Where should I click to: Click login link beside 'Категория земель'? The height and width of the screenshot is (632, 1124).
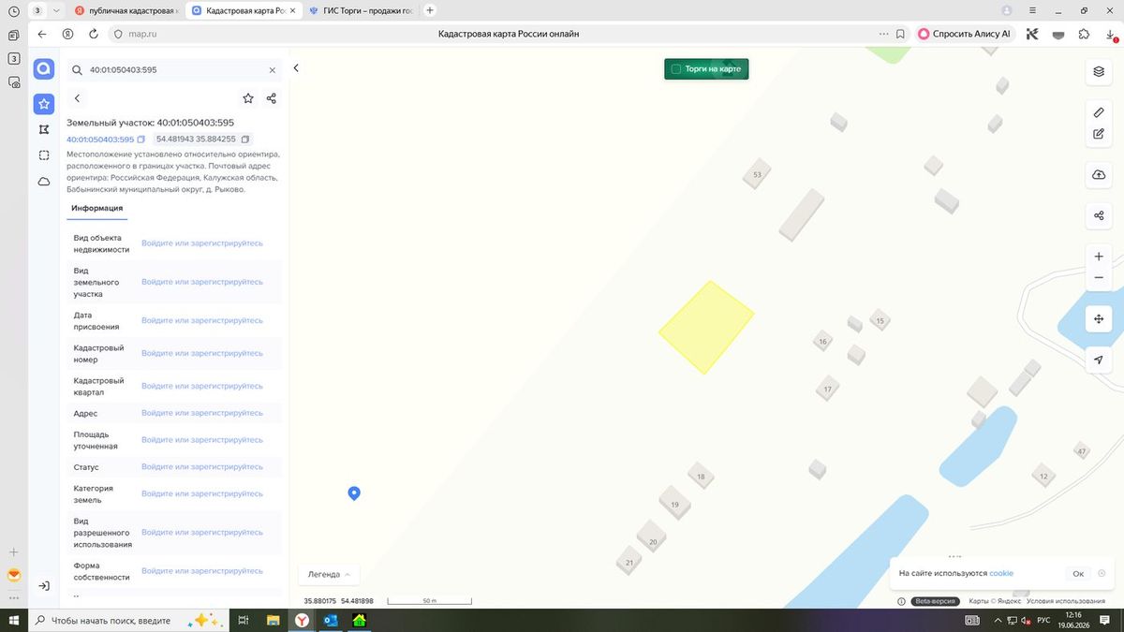(202, 493)
